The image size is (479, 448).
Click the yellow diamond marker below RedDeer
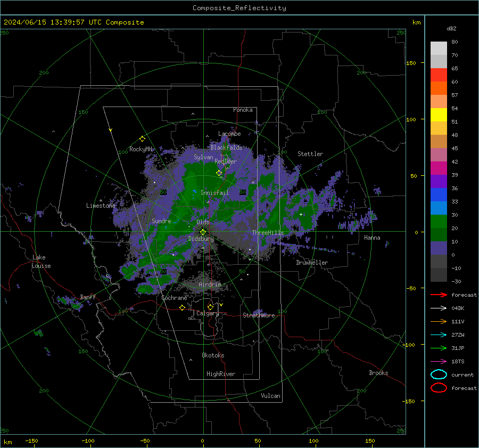(219, 173)
